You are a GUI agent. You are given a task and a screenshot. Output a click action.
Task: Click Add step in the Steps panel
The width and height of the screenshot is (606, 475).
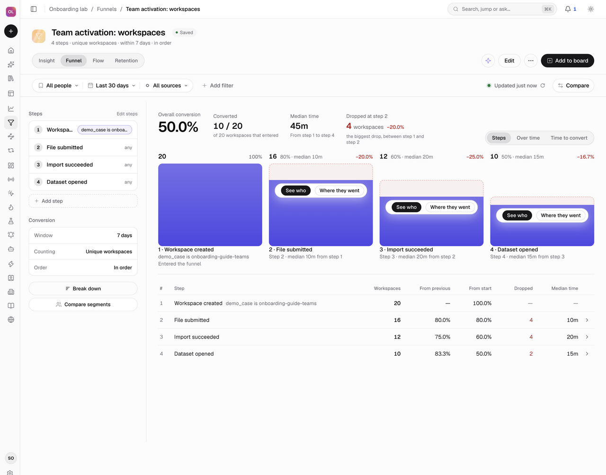[83, 201]
